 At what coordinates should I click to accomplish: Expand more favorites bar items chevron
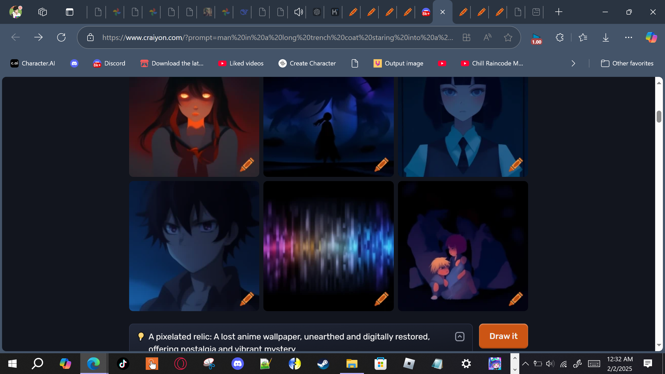(573, 63)
